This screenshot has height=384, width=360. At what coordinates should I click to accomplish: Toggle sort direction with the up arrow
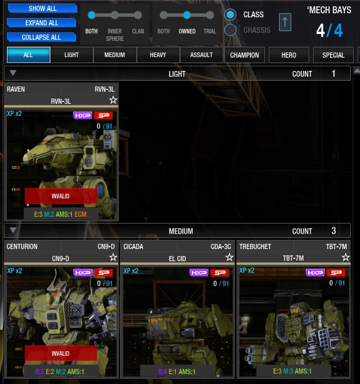285,22
